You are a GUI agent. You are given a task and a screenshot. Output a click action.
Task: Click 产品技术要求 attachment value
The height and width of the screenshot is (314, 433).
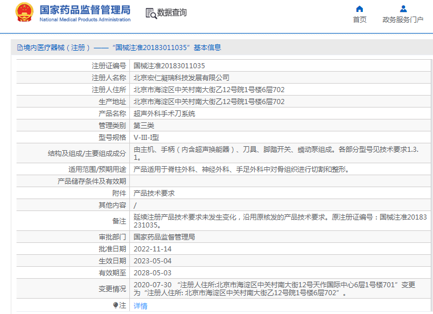(x=154, y=193)
